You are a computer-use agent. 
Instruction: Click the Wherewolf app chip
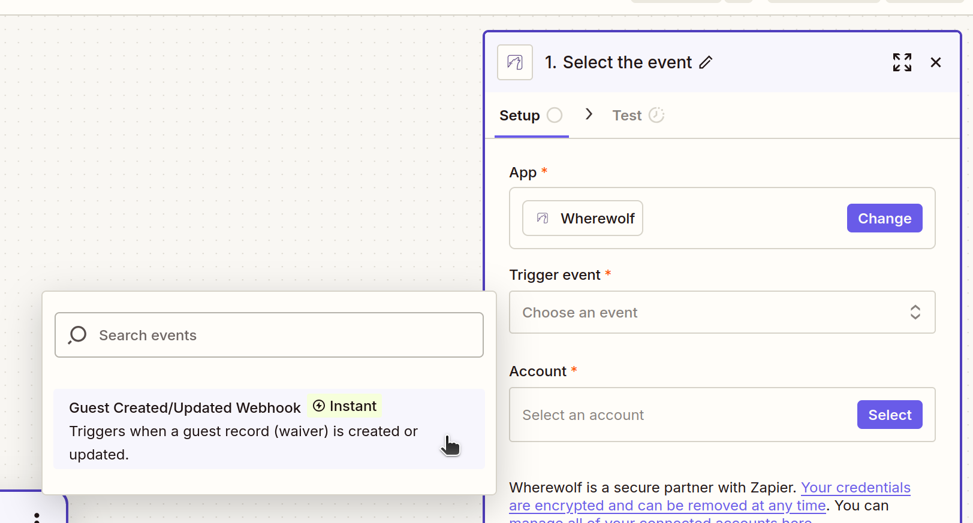[583, 218]
